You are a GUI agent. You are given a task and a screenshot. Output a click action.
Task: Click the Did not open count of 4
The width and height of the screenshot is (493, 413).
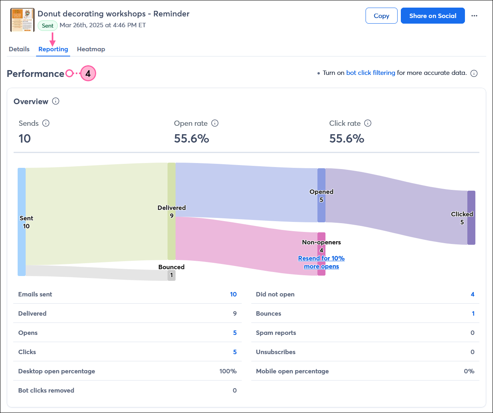[x=473, y=294]
